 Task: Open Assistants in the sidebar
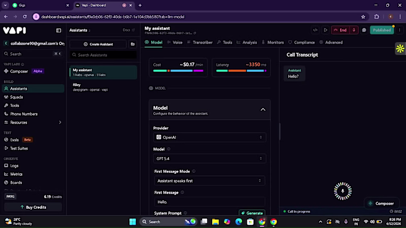33,88
